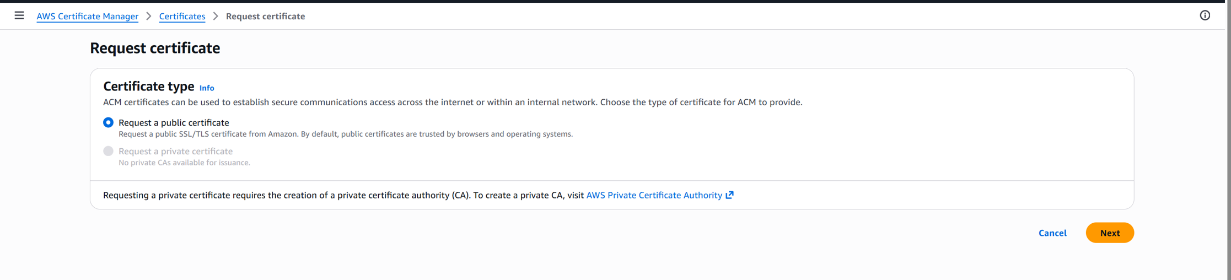Click the Info link next to Certificate type
This screenshot has height=280, width=1231.
(207, 88)
